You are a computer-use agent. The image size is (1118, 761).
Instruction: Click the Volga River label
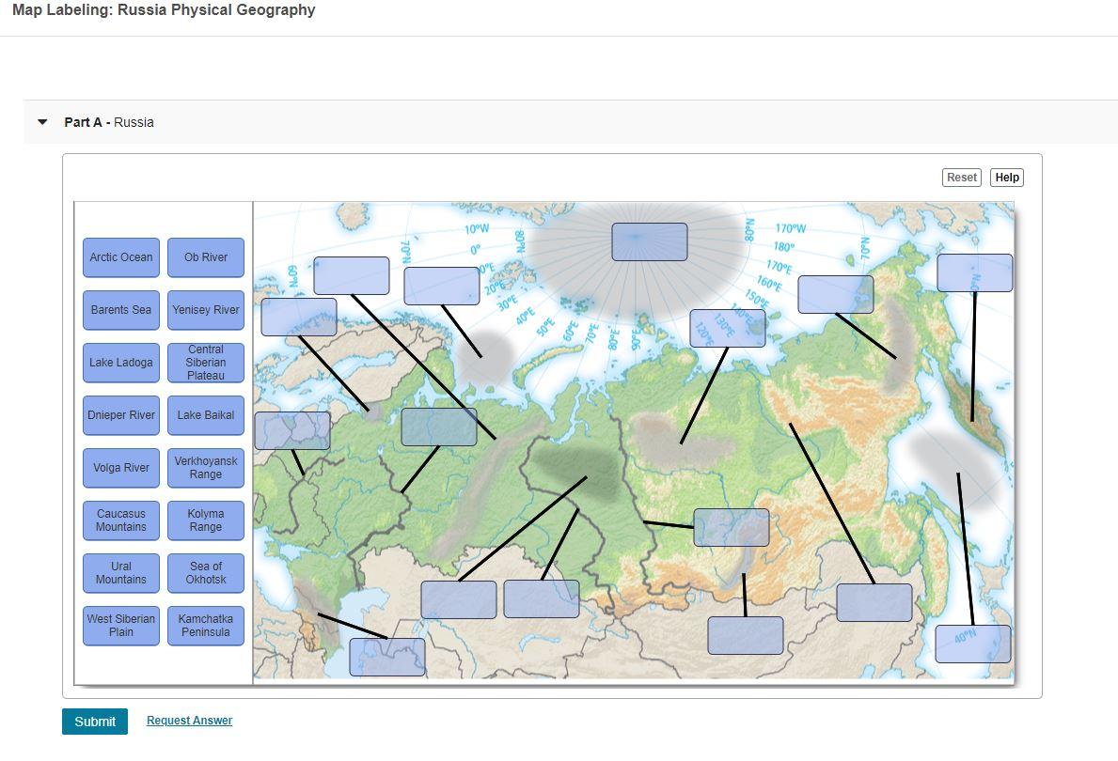coord(121,468)
